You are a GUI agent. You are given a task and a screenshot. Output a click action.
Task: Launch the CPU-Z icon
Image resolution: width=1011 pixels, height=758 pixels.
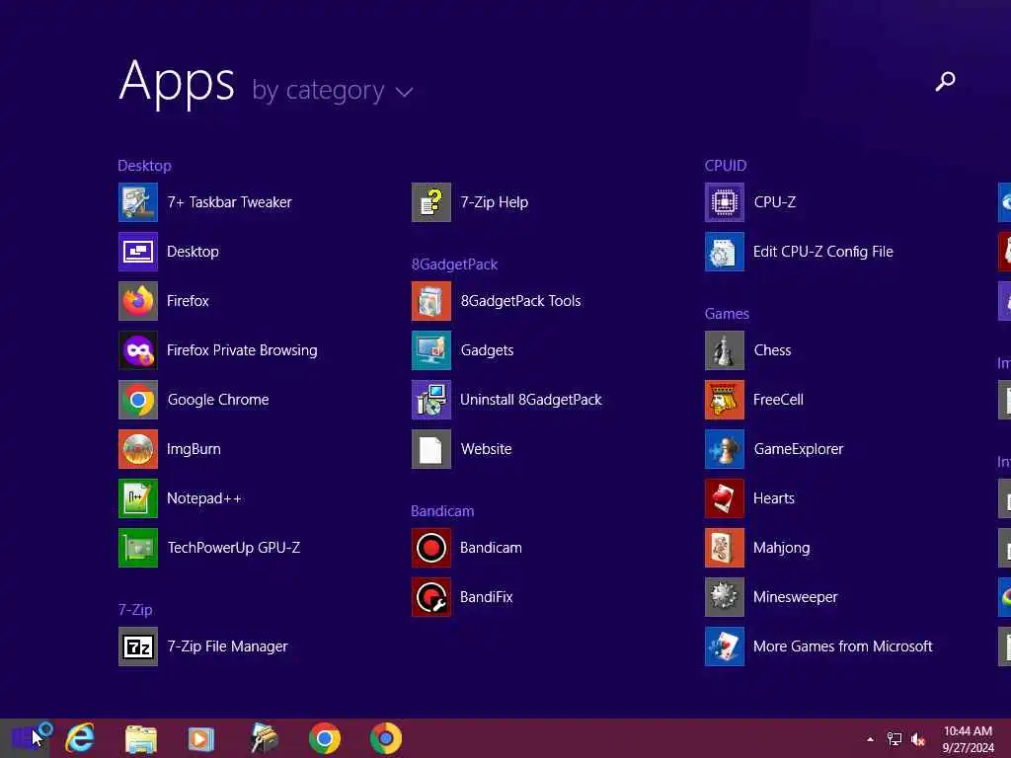725,202
